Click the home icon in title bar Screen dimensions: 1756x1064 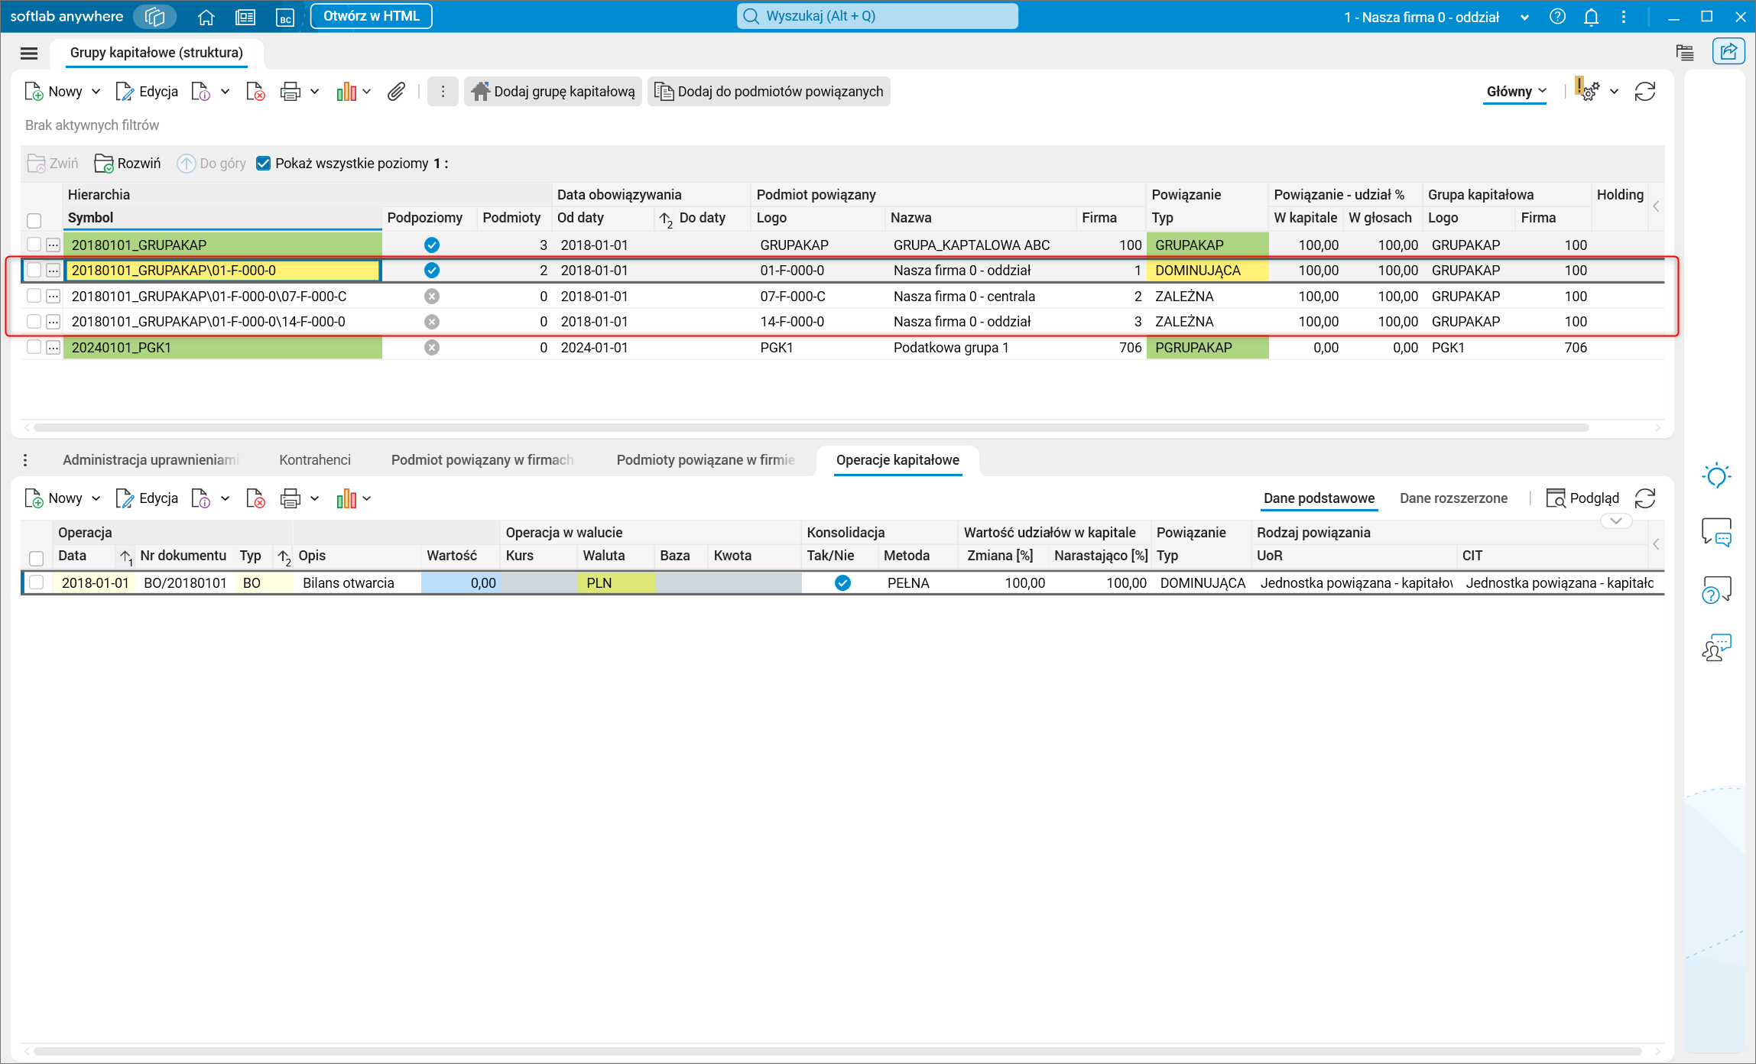206,17
